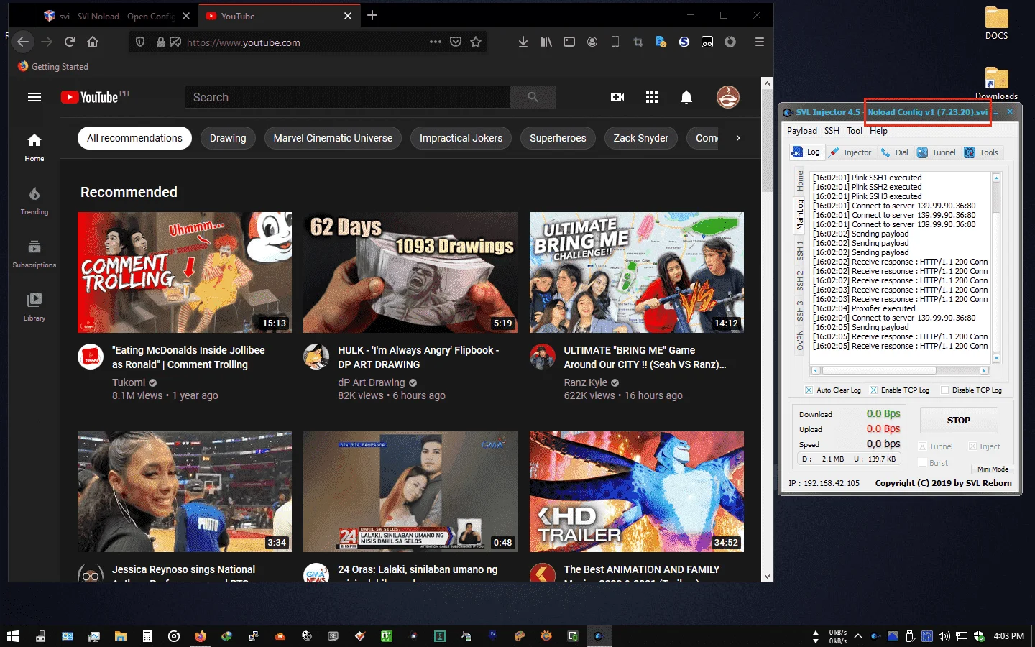The height and width of the screenshot is (647, 1035).
Task: Click the YouTube search magnifier button
Action: click(533, 97)
